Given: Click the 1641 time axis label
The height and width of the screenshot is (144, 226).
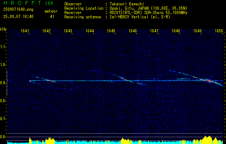Looking at the screenshot, I should pos(25,31).
